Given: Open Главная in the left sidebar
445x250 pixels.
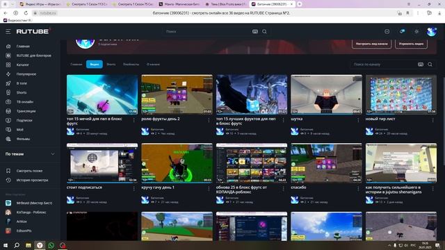Looking at the screenshot, I should pos(23,47).
